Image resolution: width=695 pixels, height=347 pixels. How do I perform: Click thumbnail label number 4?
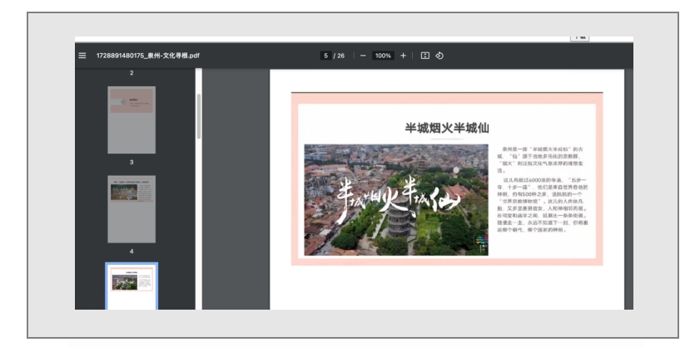(132, 251)
